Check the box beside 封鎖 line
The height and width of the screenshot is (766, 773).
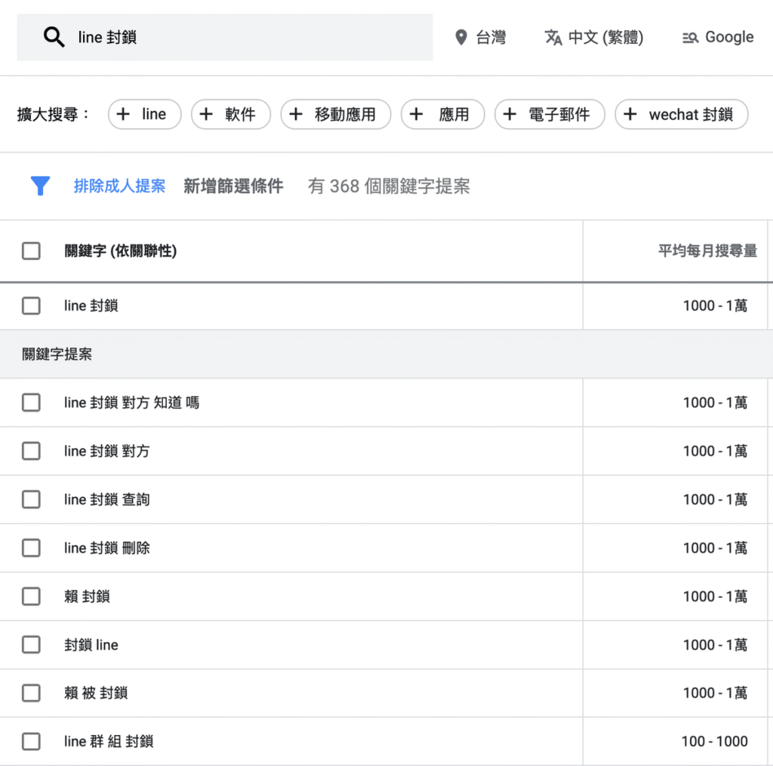[x=31, y=644]
